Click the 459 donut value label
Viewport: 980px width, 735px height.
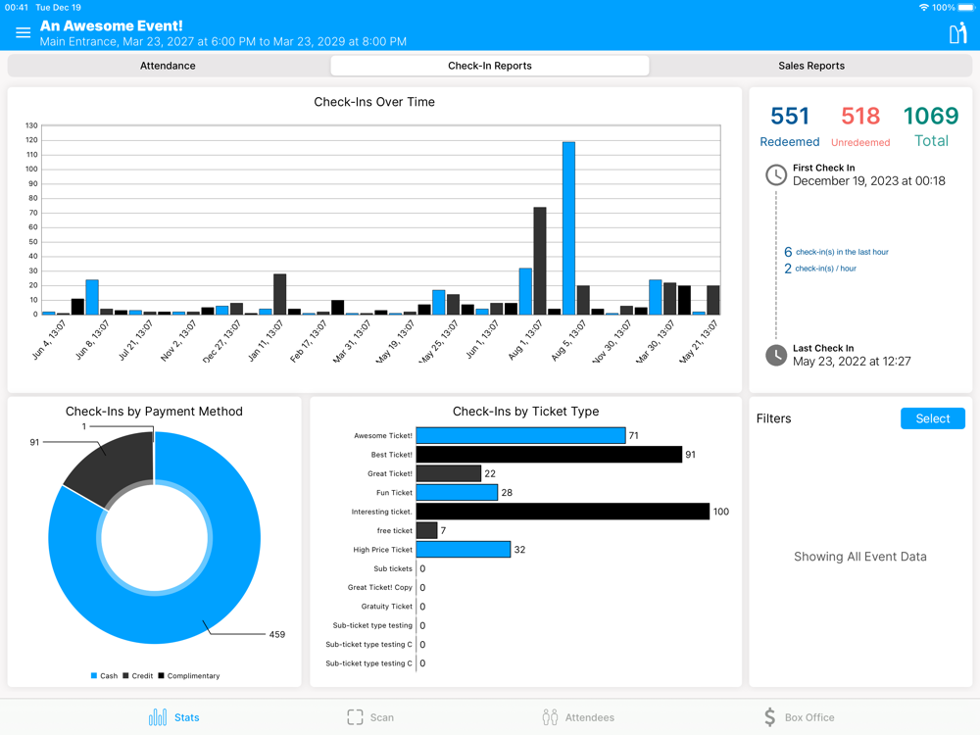pyautogui.click(x=277, y=634)
